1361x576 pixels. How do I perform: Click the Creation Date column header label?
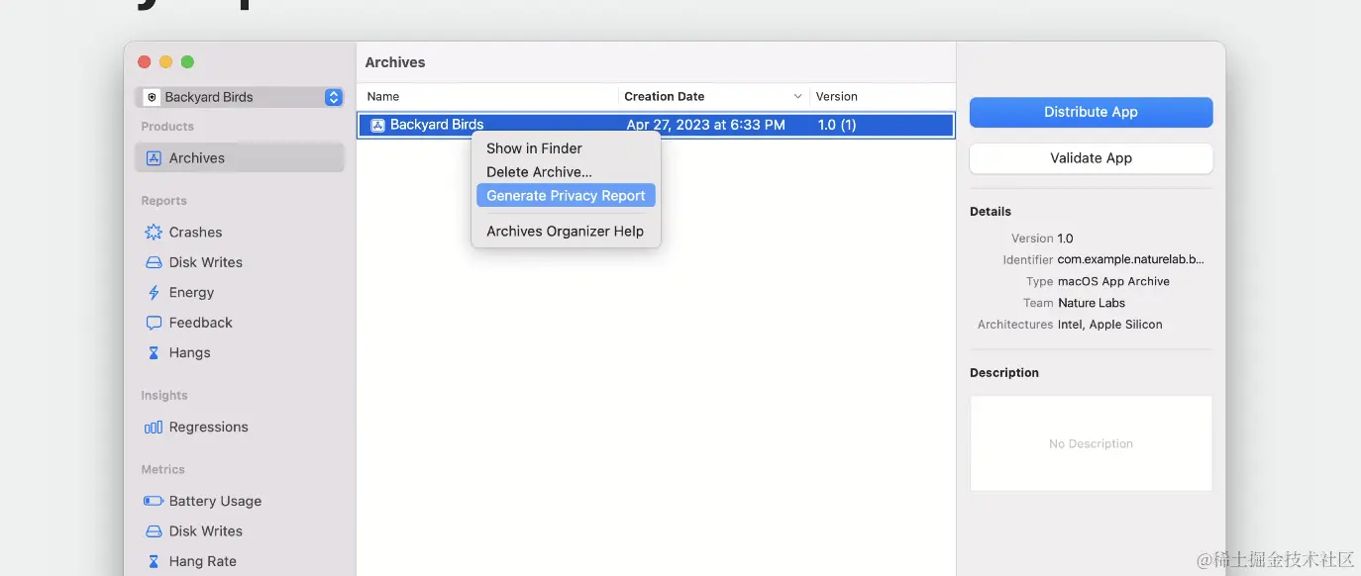point(665,97)
